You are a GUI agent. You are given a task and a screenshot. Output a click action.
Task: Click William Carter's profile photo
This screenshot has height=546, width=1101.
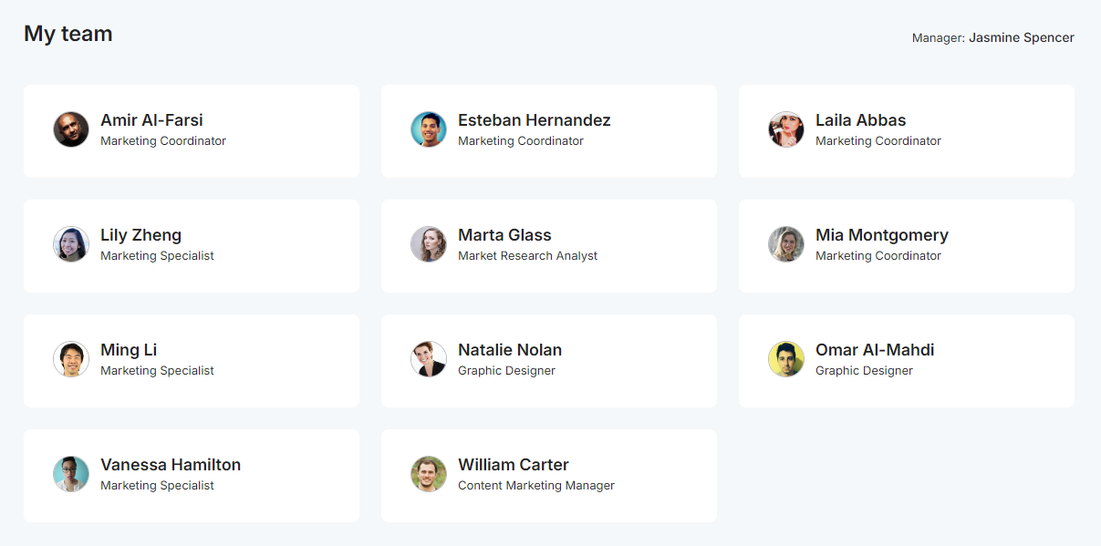(x=429, y=474)
